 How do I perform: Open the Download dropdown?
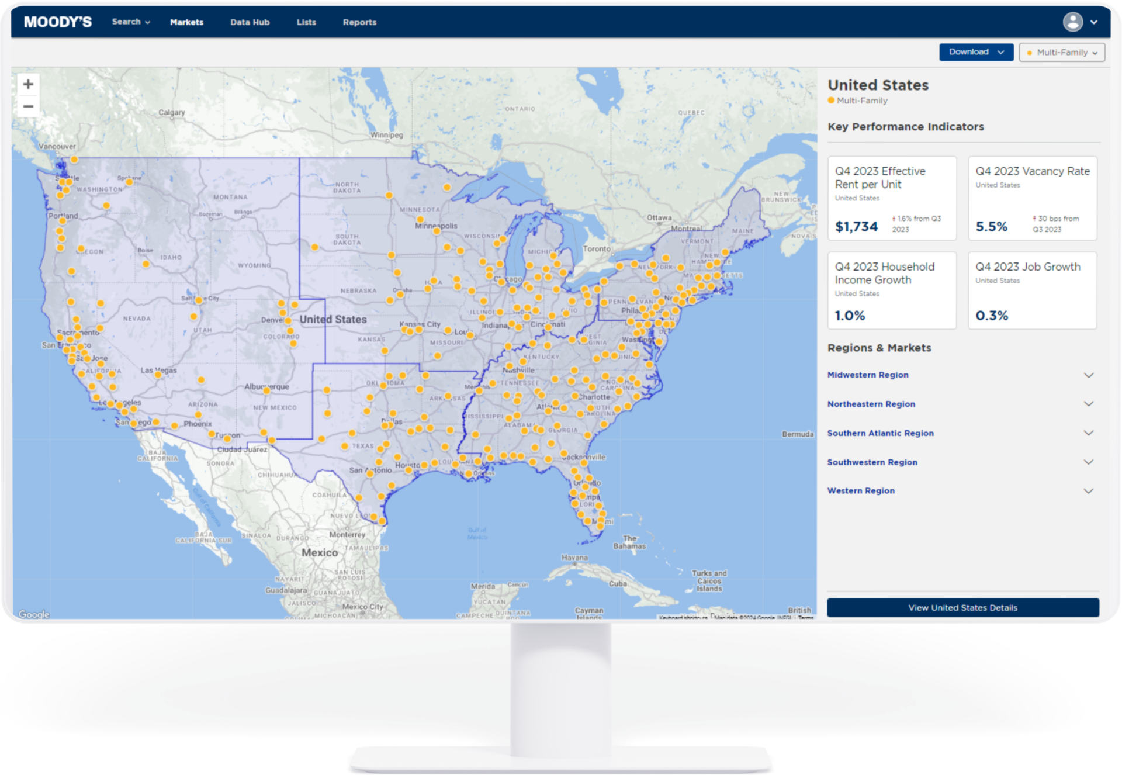coord(976,51)
